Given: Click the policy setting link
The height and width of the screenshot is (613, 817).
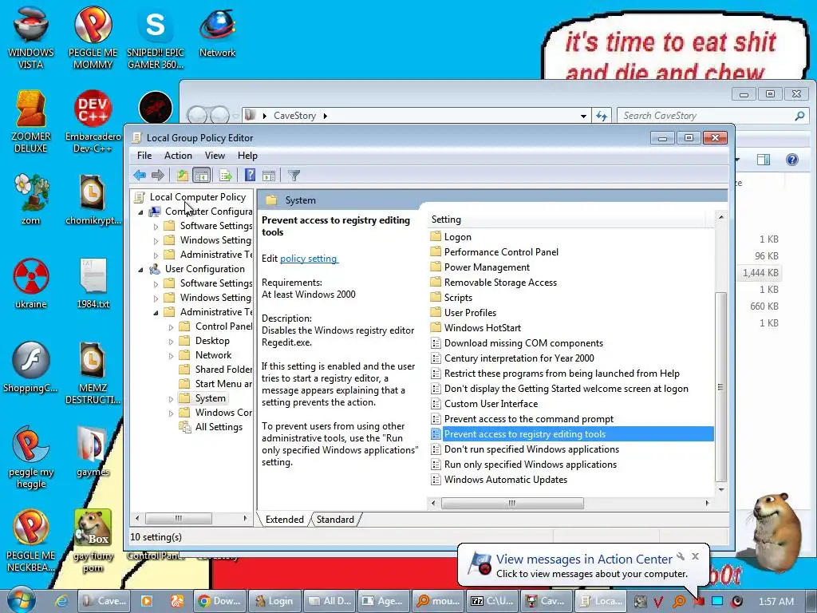Looking at the screenshot, I should point(309,259).
